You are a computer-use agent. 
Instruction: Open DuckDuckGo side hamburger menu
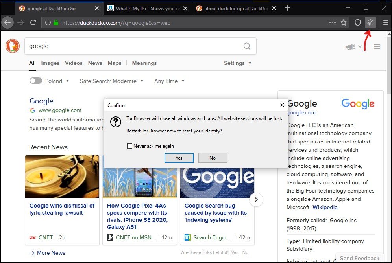[x=377, y=46]
